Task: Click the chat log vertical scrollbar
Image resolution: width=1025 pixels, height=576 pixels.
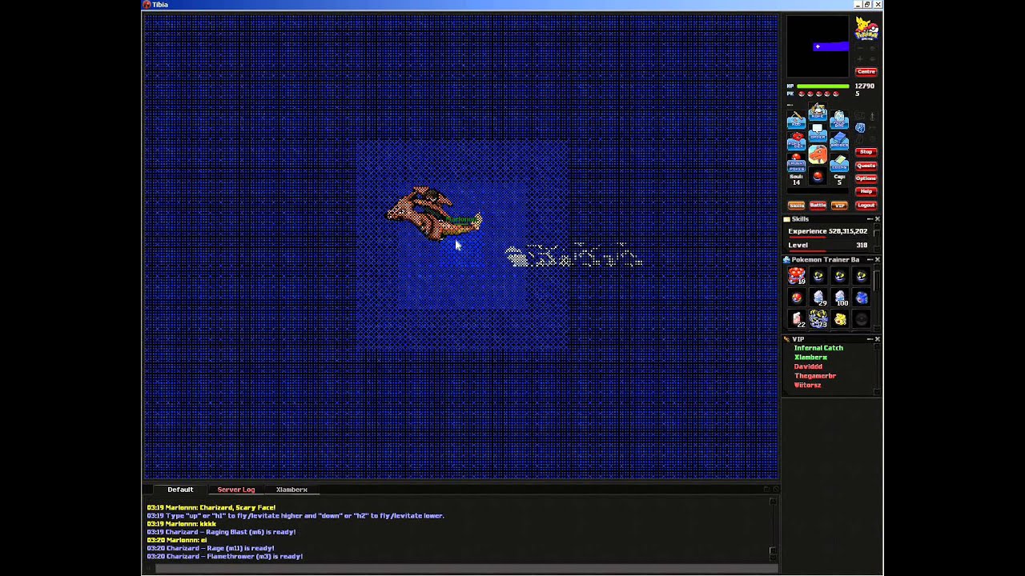Action: pyautogui.click(x=773, y=529)
